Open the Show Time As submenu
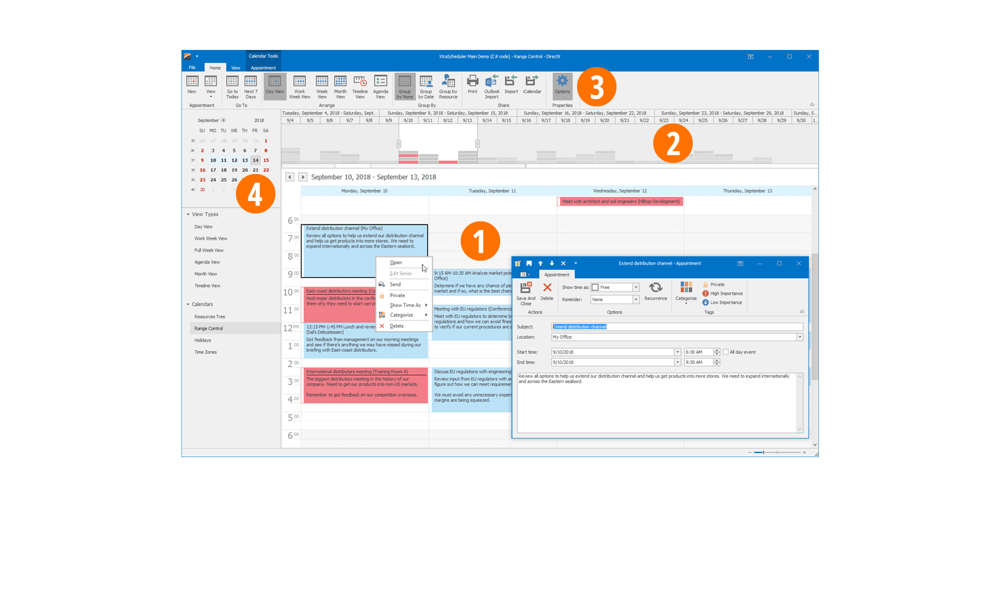 [404, 305]
